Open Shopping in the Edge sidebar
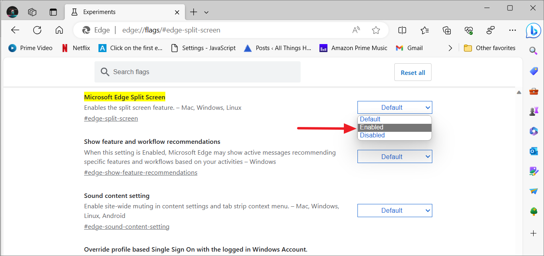This screenshot has height=256, width=544. pos(533,71)
